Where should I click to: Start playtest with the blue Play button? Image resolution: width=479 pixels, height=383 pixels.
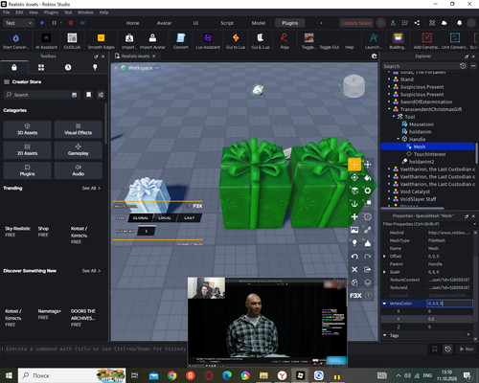(x=42, y=23)
